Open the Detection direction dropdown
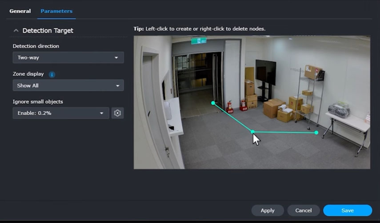This screenshot has width=380, height=223. coord(68,57)
